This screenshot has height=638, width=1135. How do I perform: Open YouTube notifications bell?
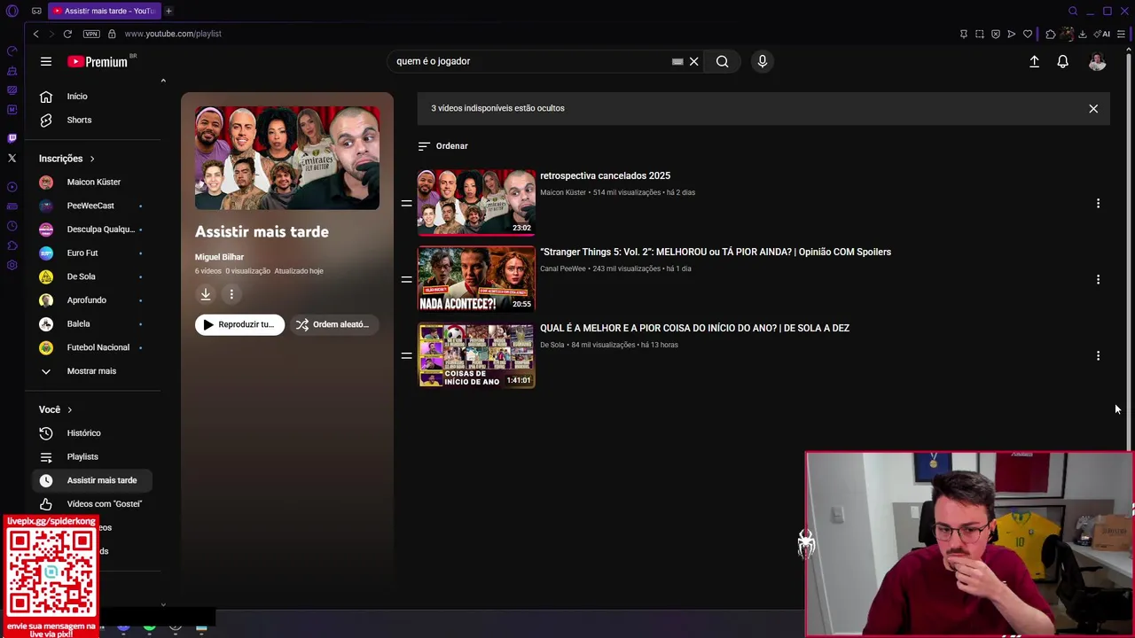1062,61
